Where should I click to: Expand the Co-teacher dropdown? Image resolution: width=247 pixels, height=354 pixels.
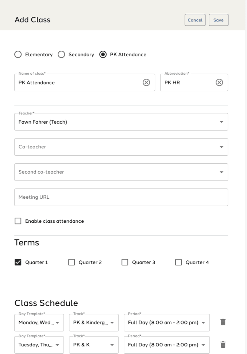(x=121, y=147)
